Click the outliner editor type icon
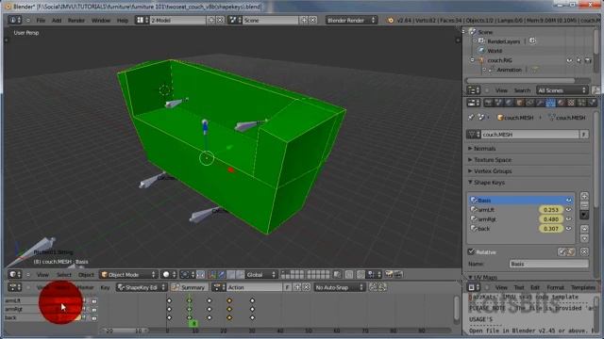 [x=474, y=90]
